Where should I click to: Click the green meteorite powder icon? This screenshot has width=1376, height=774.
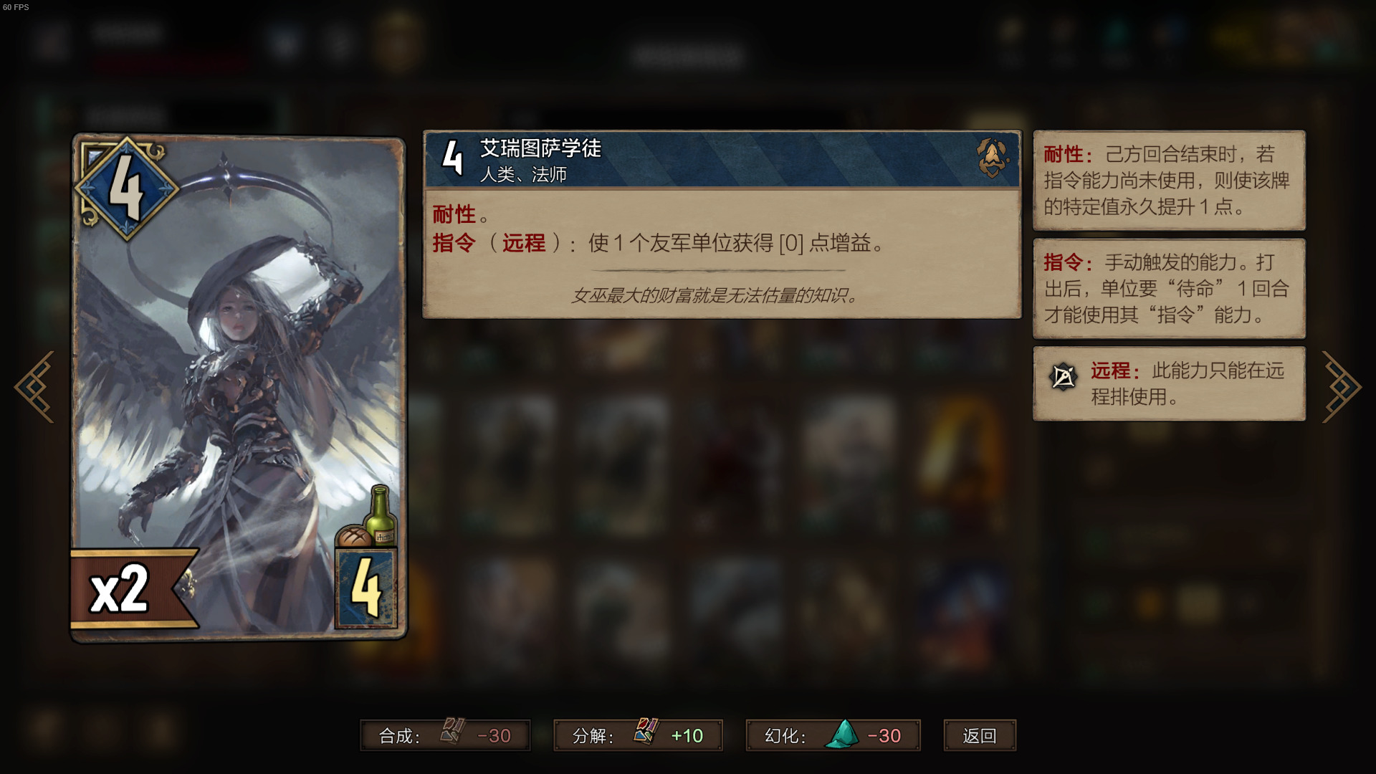(x=842, y=734)
